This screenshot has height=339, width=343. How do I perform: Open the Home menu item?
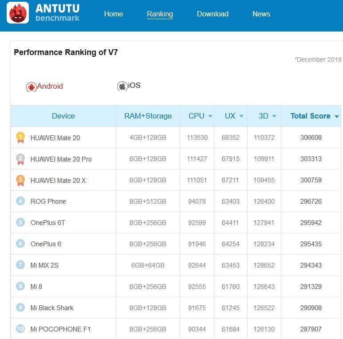113,14
